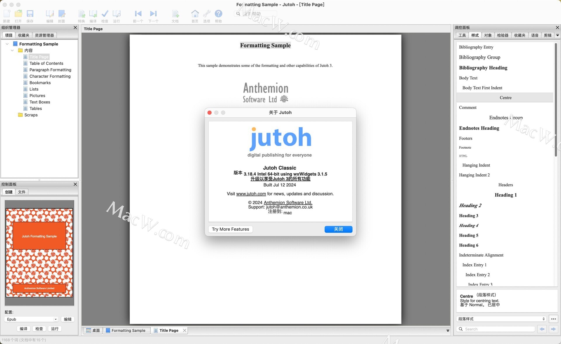561x344 pixels.
Task: Switch to the 收藏夹 tab in organizer
Action: 24,35
